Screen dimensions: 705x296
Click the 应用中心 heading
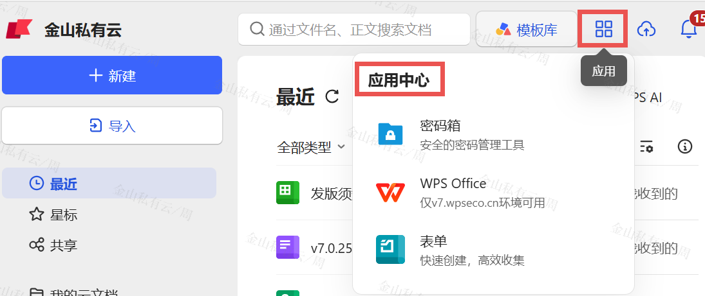pos(399,80)
